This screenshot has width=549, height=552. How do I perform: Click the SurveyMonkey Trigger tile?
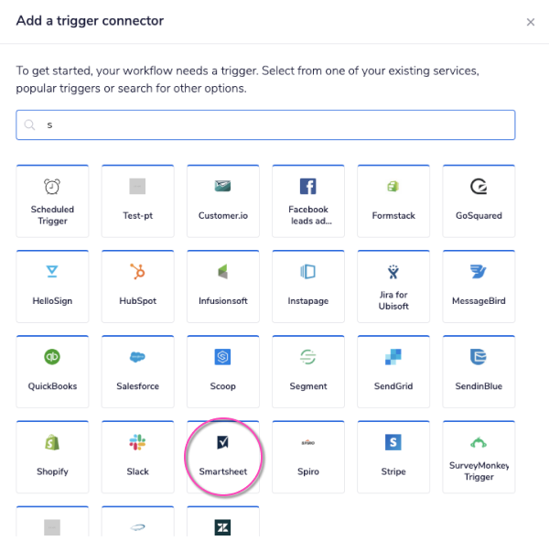point(478,456)
